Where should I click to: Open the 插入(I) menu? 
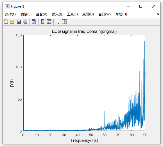coord(57,14)
